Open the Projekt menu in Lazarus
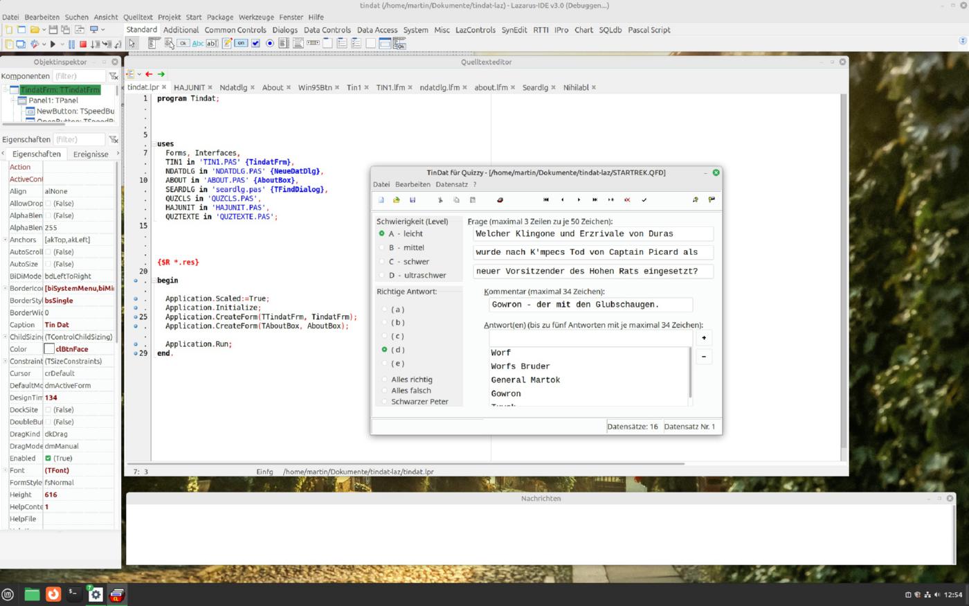Image resolution: width=969 pixels, height=606 pixels. pos(169,17)
